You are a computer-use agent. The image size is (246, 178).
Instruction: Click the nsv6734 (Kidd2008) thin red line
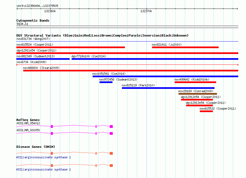pyautogui.click(x=127, y=65)
